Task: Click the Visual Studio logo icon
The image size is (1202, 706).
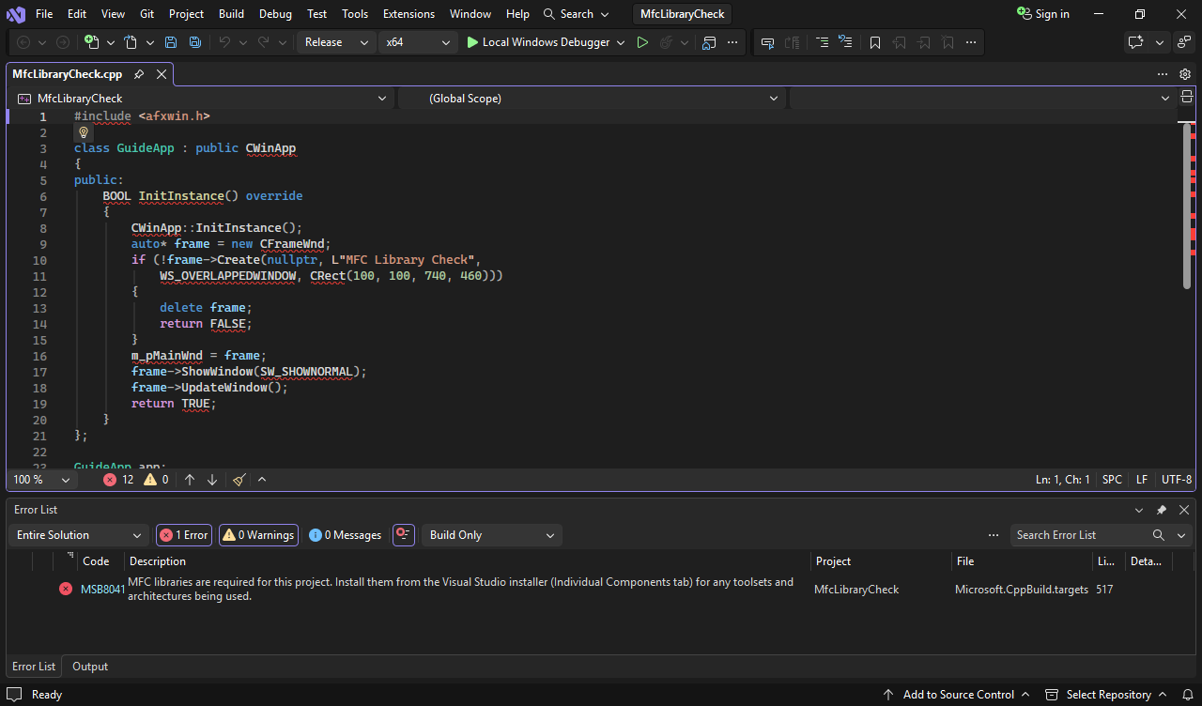Action: click(16, 14)
